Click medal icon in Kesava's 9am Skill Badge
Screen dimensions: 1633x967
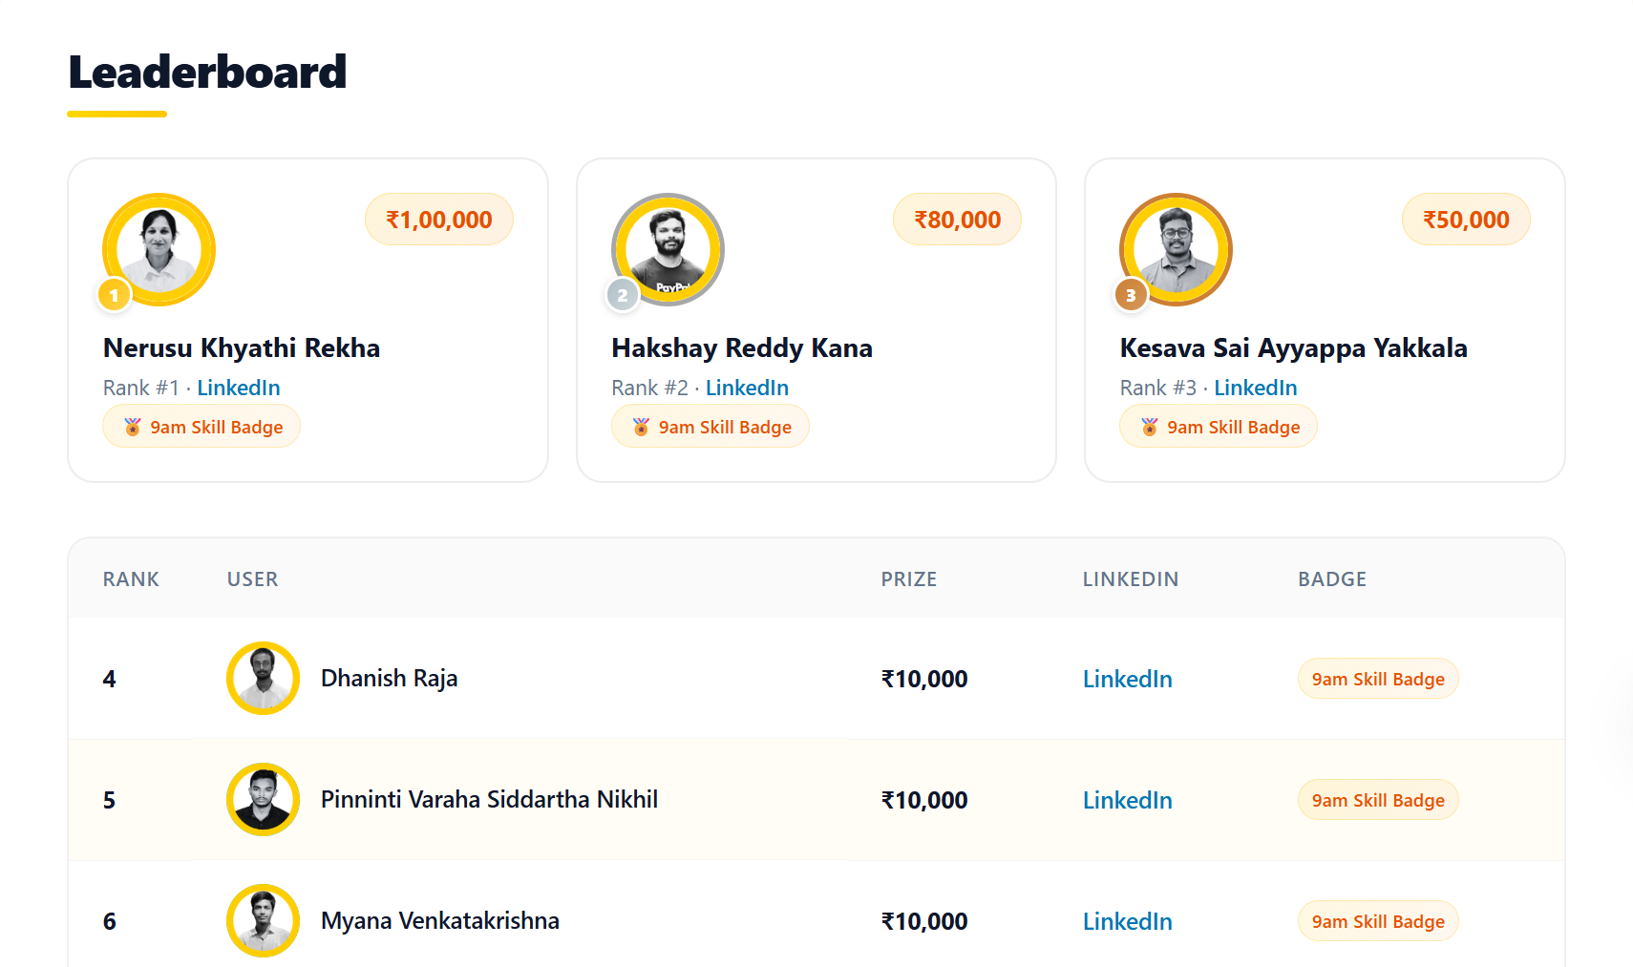[1150, 427]
